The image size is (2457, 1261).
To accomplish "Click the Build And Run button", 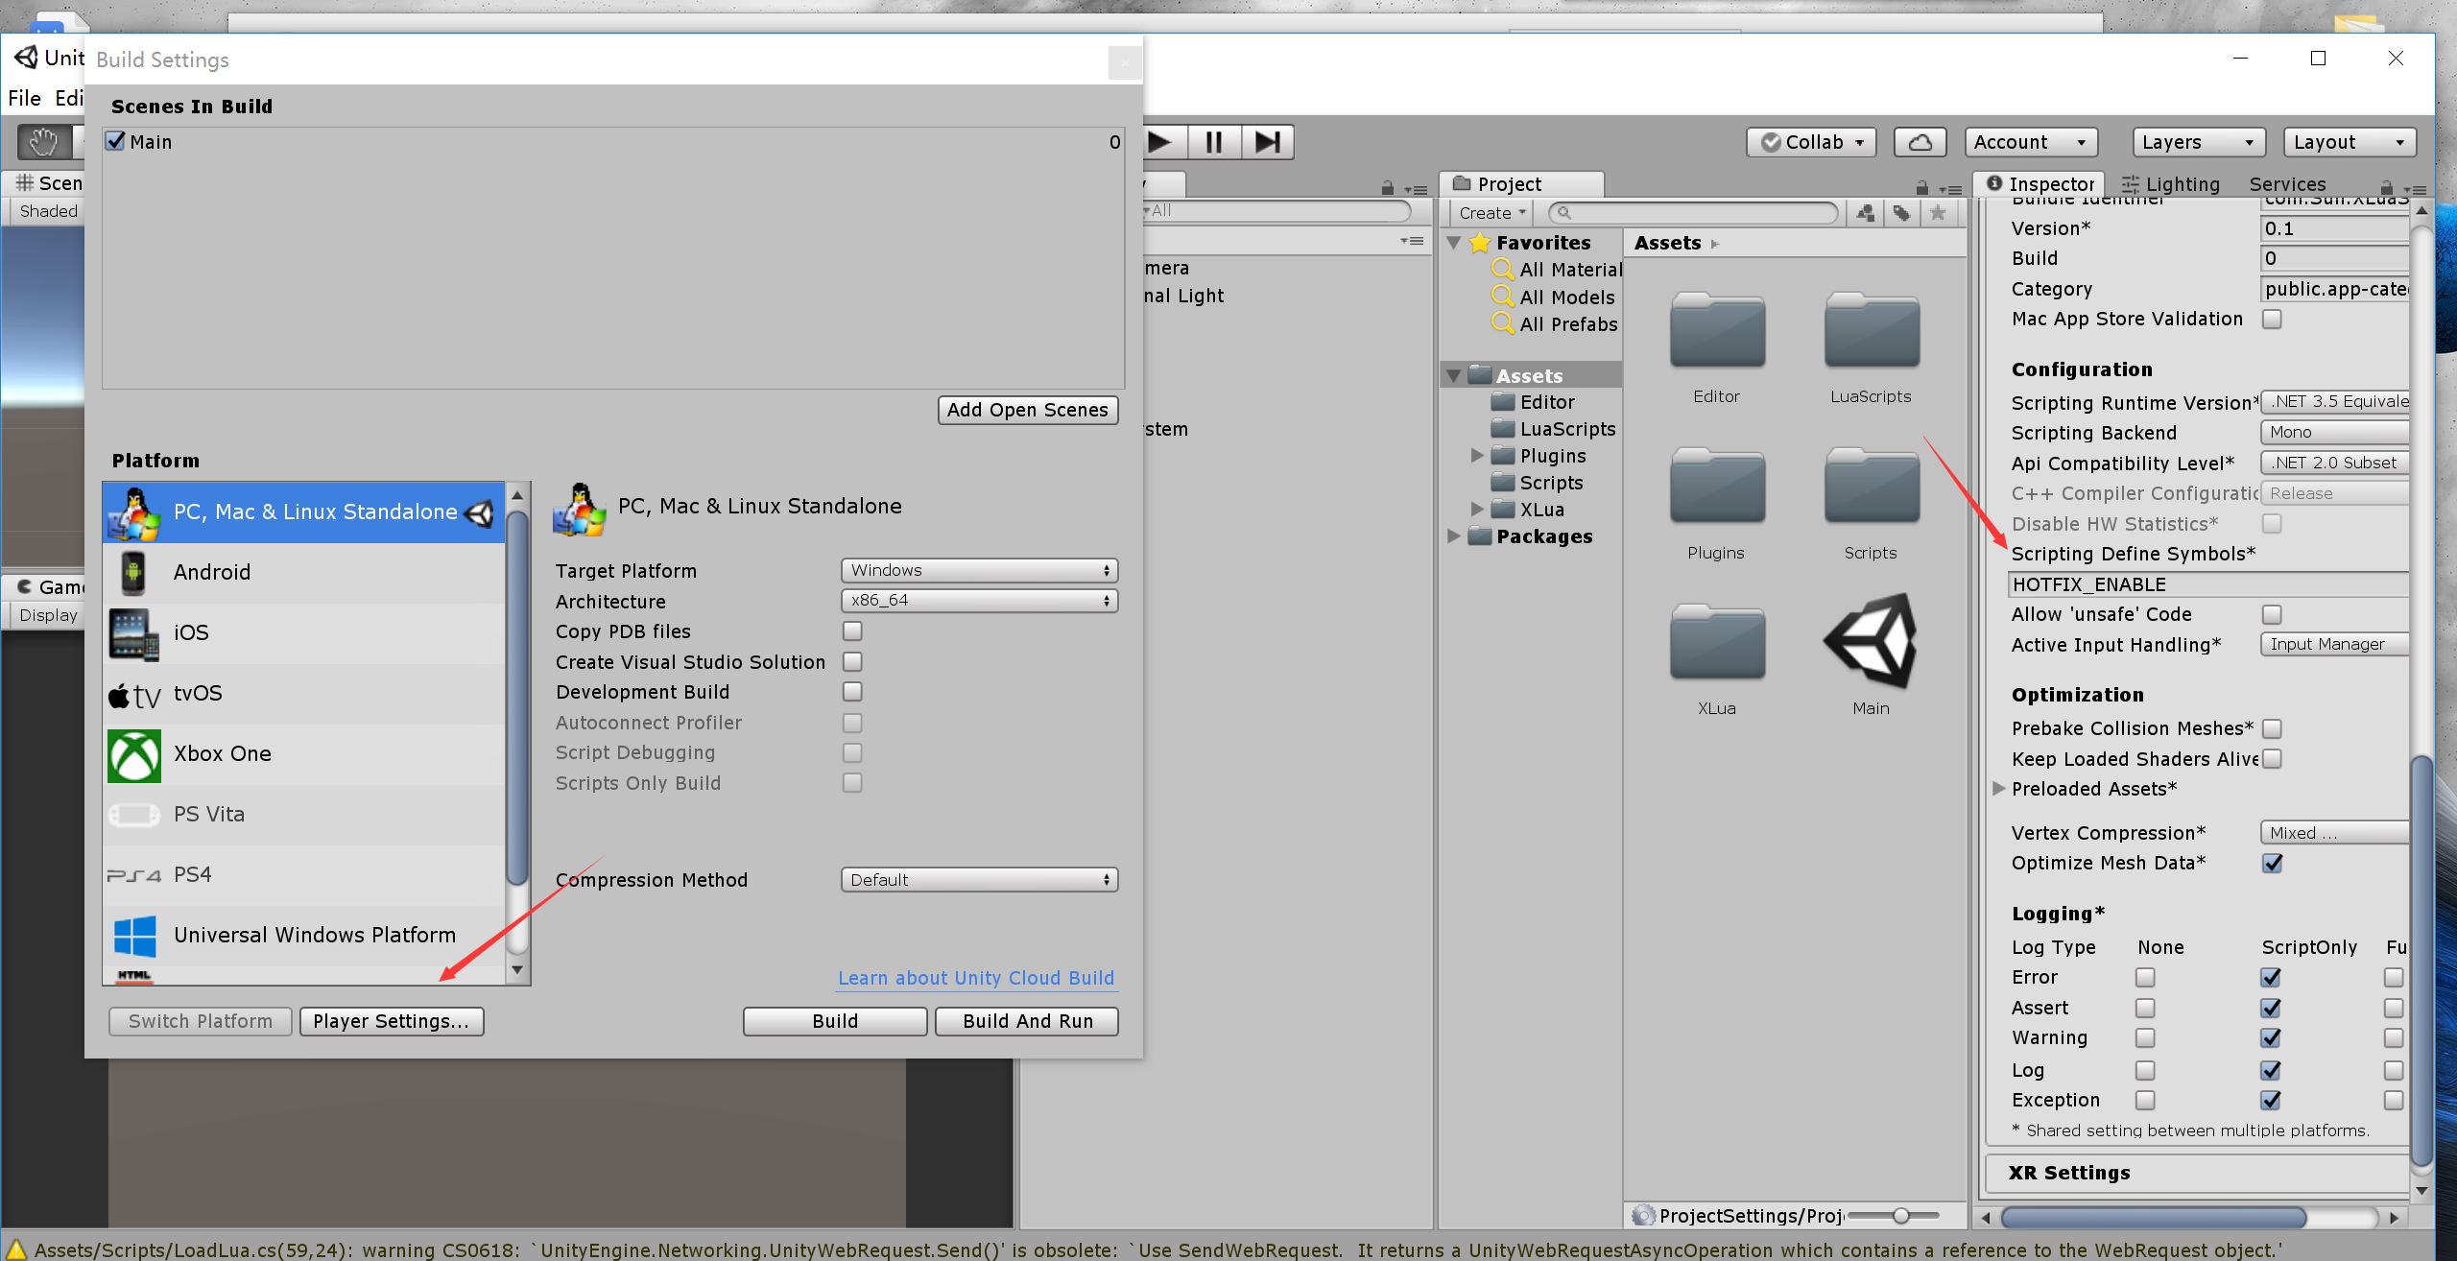I will click(x=1026, y=1020).
